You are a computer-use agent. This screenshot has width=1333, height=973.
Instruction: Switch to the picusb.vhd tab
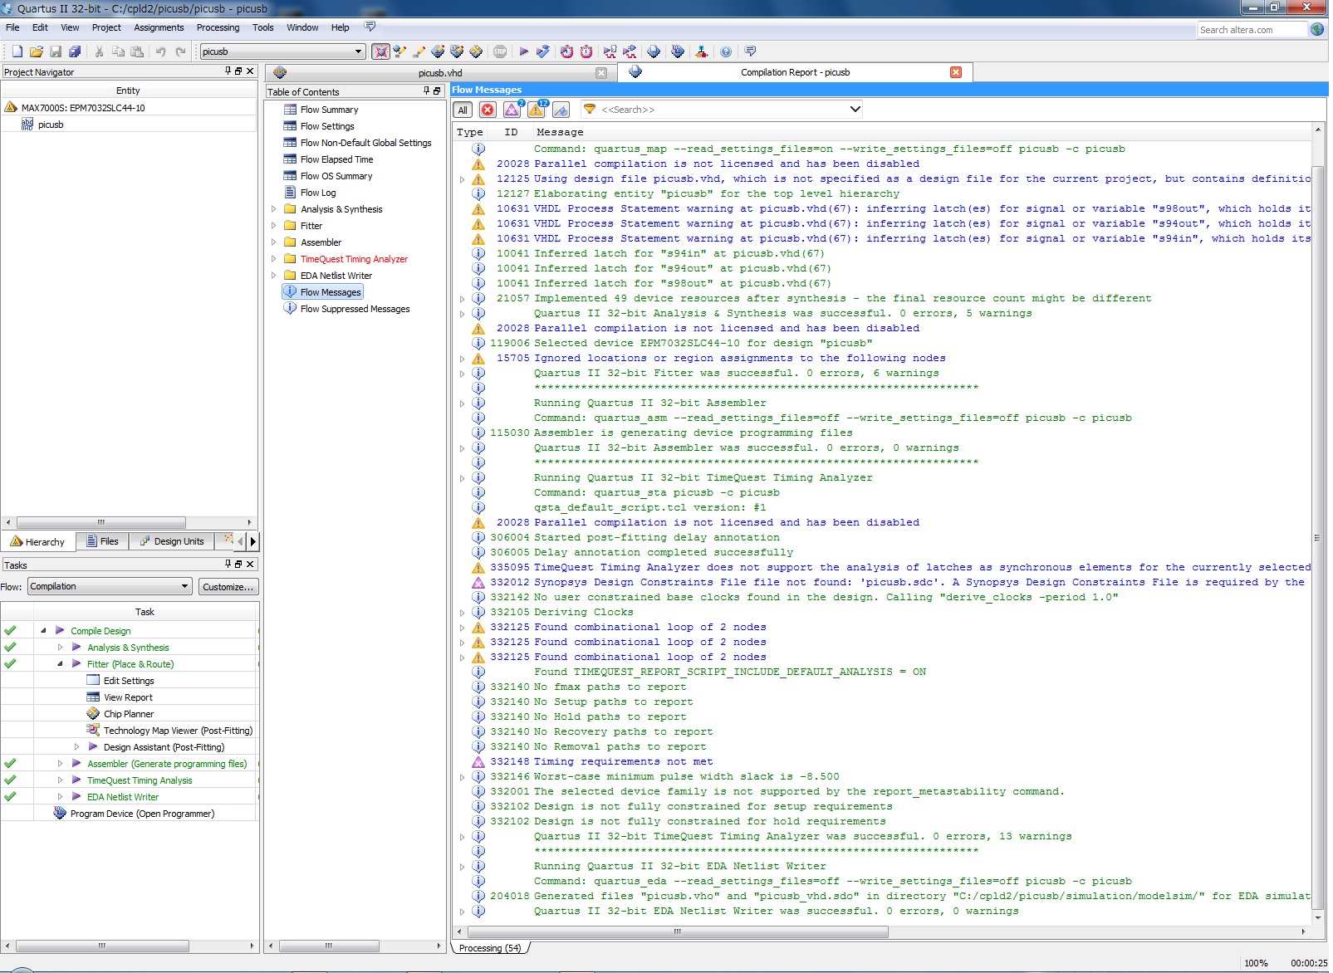tap(440, 73)
